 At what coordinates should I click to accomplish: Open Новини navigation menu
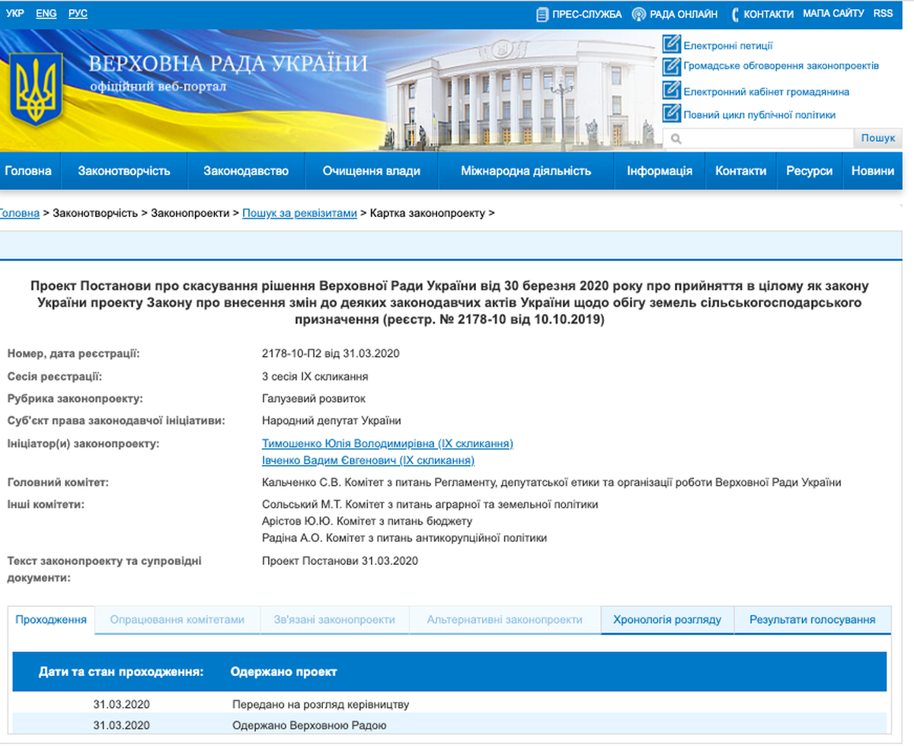[874, 171]
